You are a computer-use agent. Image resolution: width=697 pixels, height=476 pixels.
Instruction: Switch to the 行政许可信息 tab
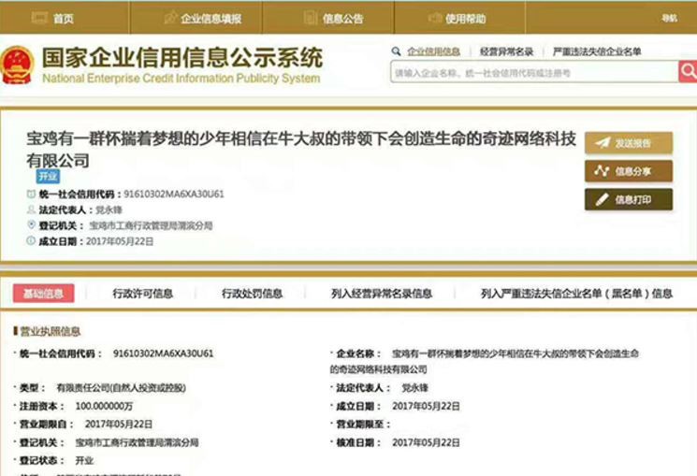pos(142,294)
